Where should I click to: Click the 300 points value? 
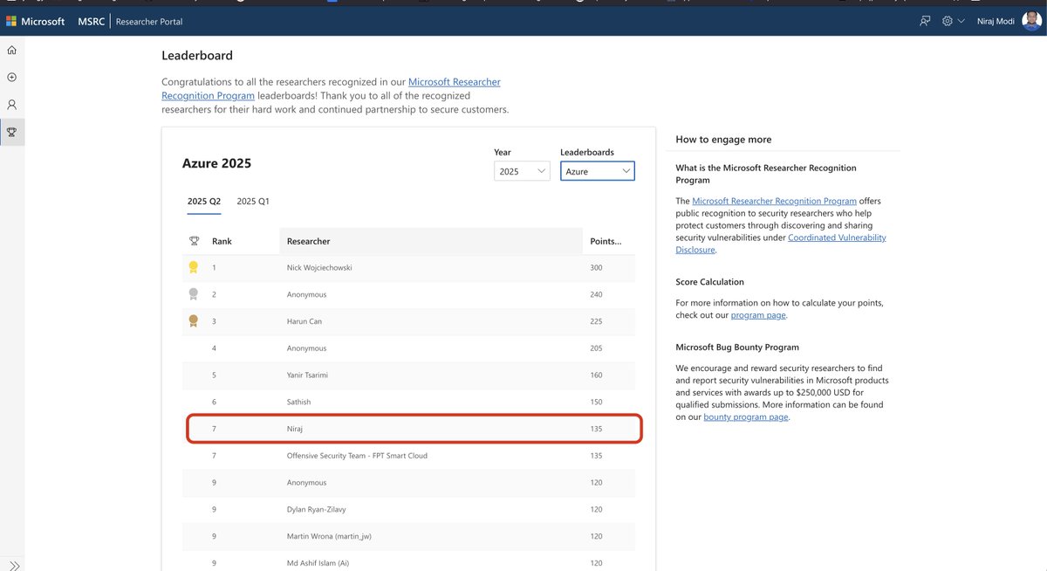(x=597, y=267)
